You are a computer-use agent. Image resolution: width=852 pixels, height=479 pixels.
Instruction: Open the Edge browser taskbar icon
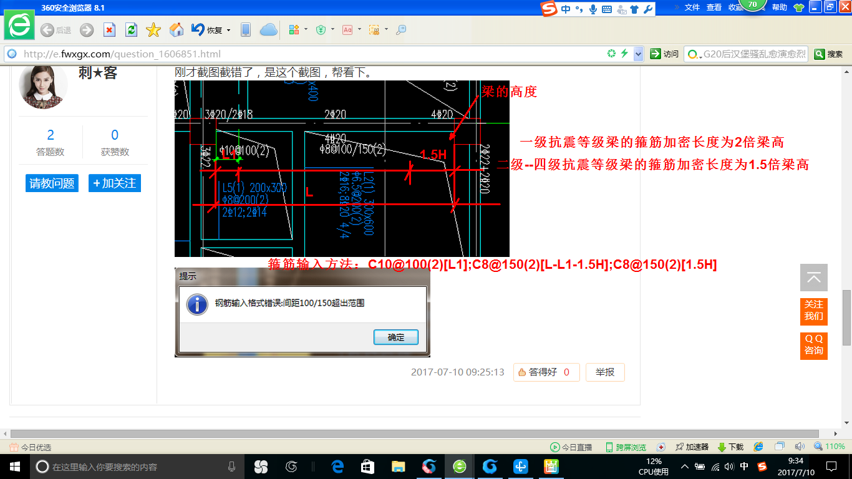click(337, 467)
